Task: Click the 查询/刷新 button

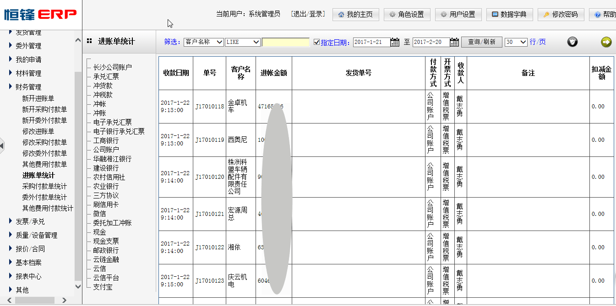Action: point(481,41)
